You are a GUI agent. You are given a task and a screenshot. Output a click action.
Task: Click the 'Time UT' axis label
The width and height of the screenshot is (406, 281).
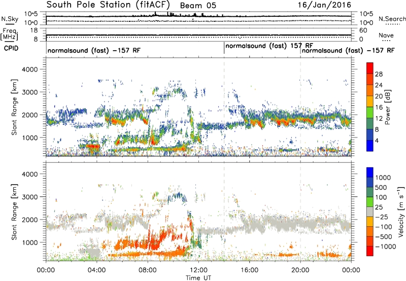point(198,278)
